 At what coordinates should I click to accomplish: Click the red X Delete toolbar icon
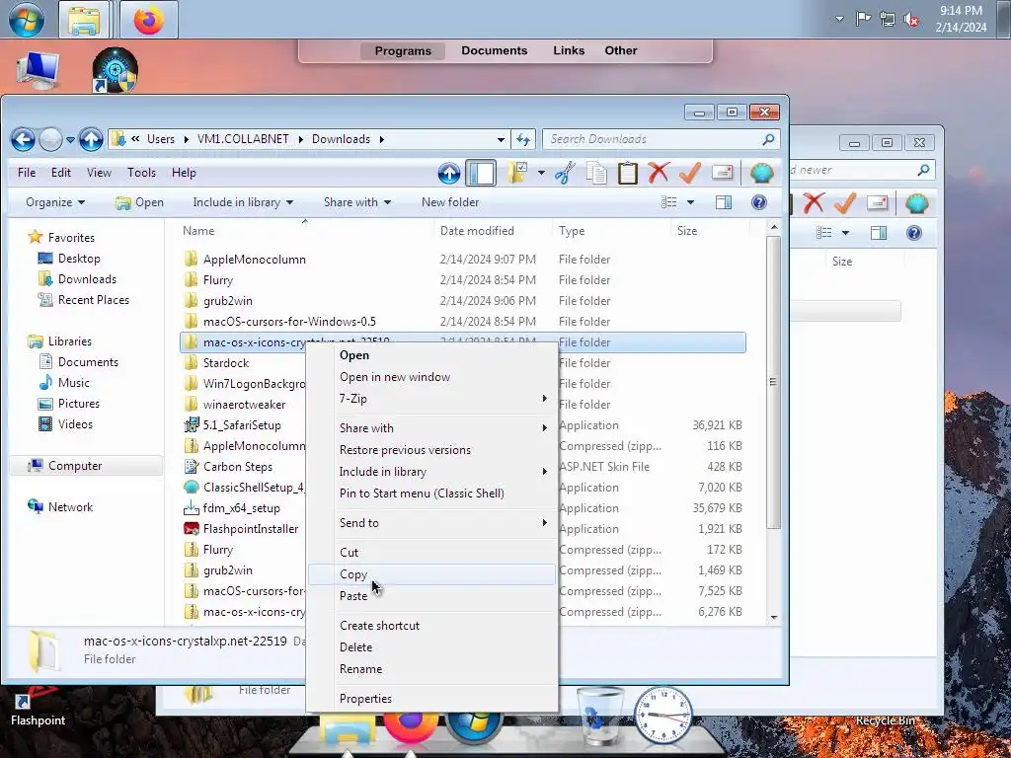[659, 173]
